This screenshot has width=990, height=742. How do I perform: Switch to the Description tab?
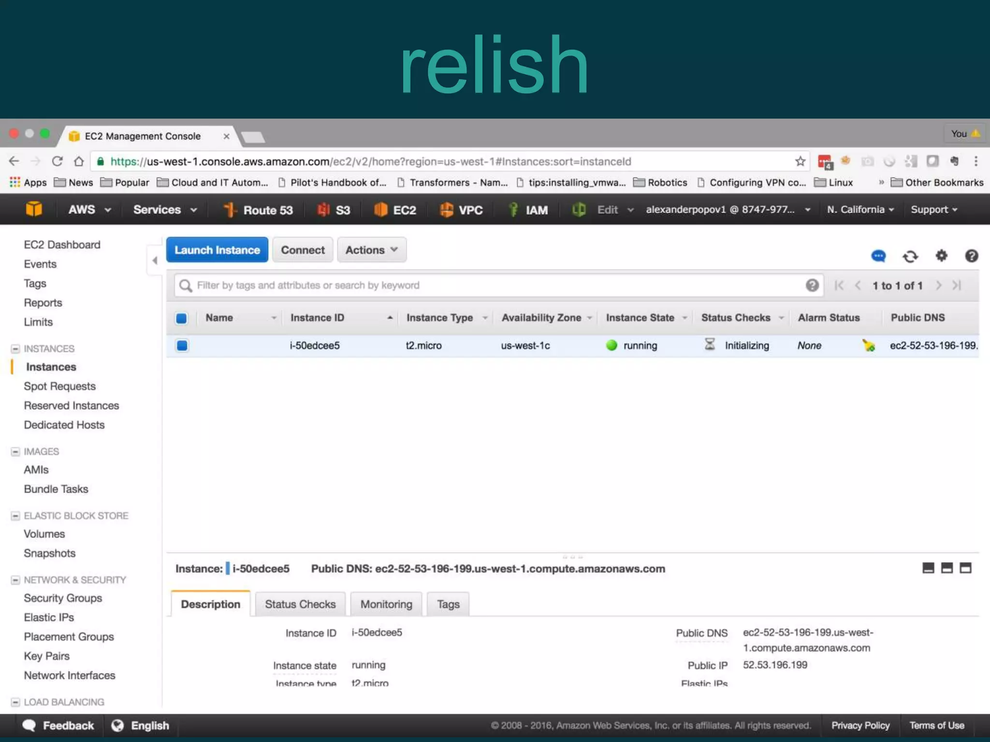[x=210, y=604]
